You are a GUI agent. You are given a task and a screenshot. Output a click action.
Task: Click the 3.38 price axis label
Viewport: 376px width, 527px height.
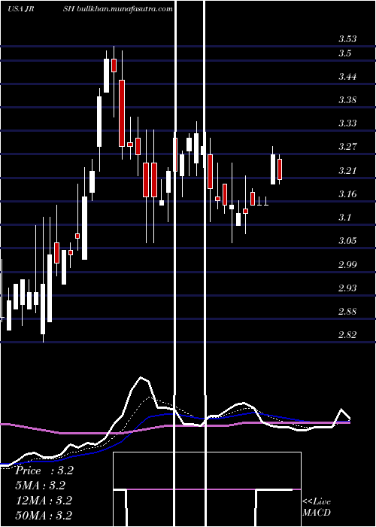click(347, 100)
